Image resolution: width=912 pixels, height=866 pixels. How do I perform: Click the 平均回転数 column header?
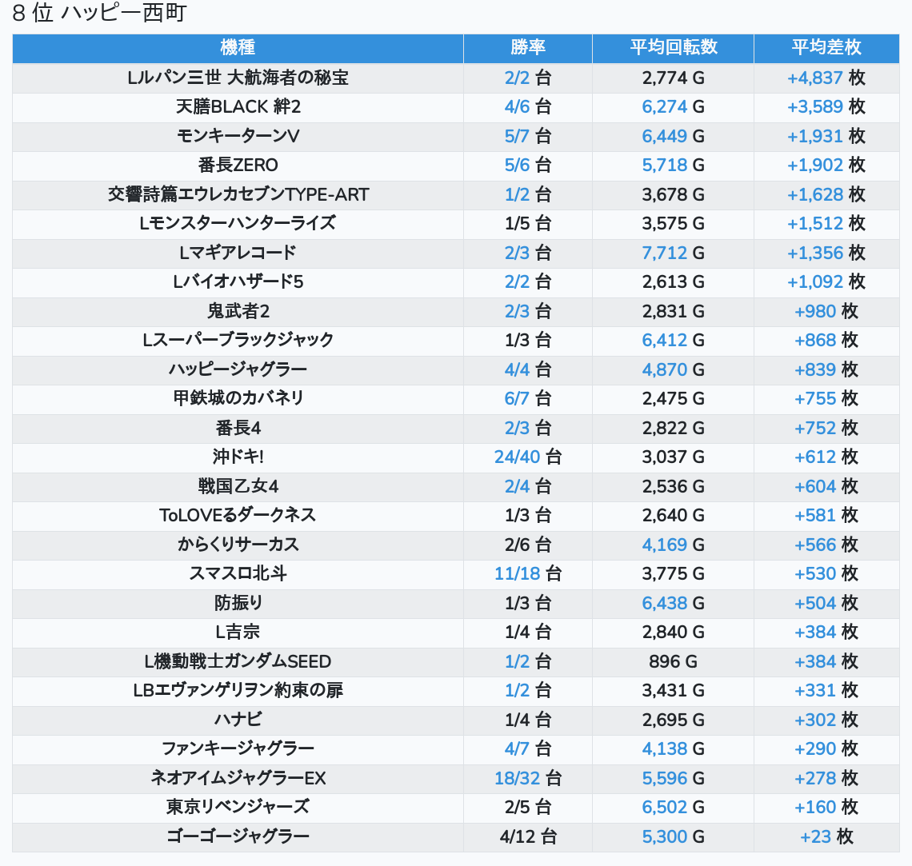pos(673,48)
